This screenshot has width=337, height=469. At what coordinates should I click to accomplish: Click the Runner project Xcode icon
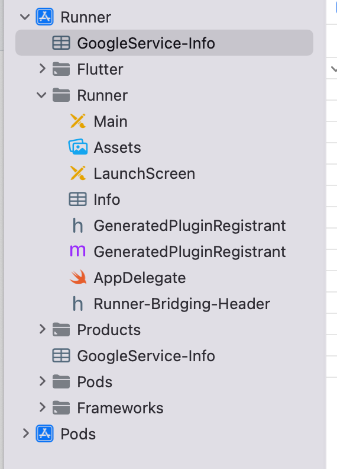[x=45, y=17]
